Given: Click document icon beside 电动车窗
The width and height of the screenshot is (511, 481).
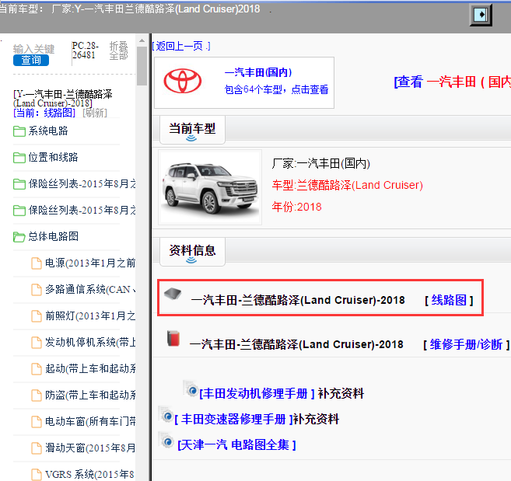Looking at the screenshot, I should point(37,421).
